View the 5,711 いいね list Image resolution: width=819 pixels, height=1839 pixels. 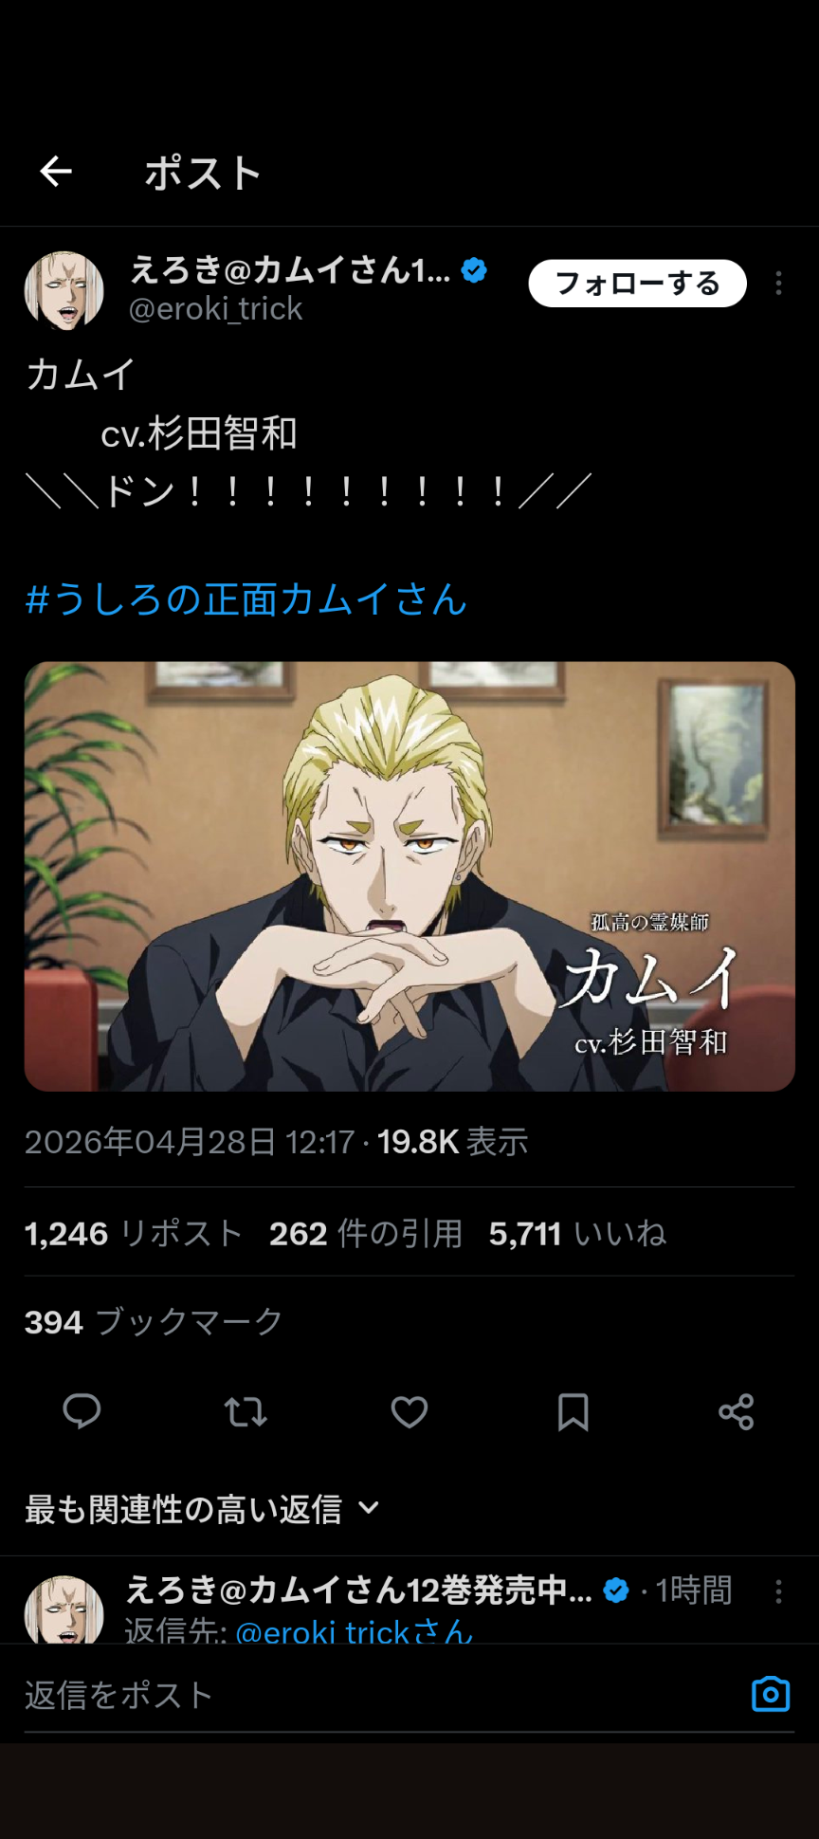577,1234
